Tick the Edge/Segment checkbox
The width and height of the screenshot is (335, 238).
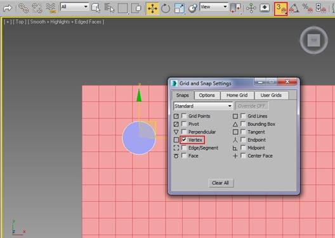pyautogui.click(x=184, y=147)
